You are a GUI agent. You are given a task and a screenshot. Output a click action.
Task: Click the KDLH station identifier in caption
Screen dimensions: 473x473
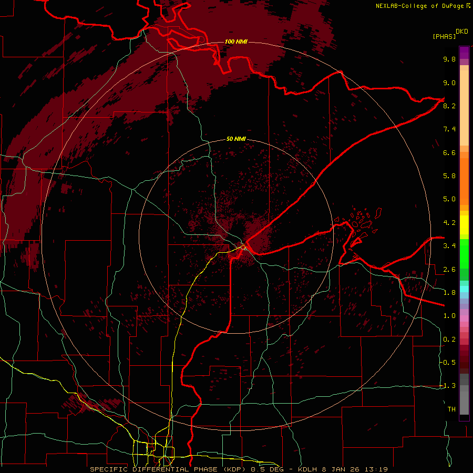pyautogui.click(x=307, y=469)
